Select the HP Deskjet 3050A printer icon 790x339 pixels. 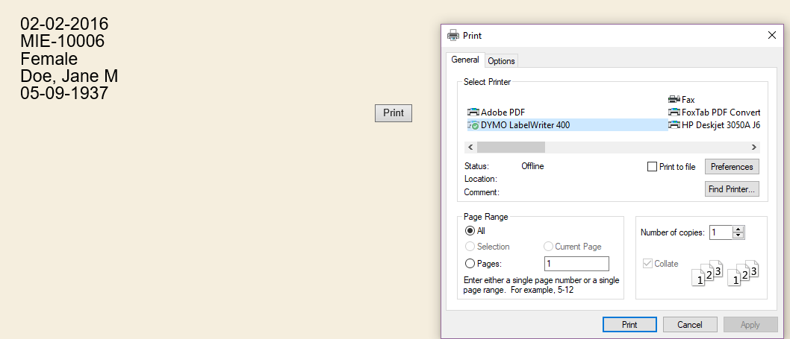[x=674, y=125]
